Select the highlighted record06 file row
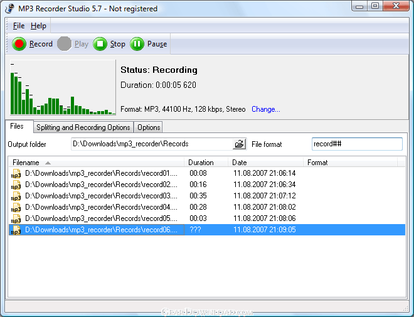Screen dimensions: 414x317 tap(207, 230)
